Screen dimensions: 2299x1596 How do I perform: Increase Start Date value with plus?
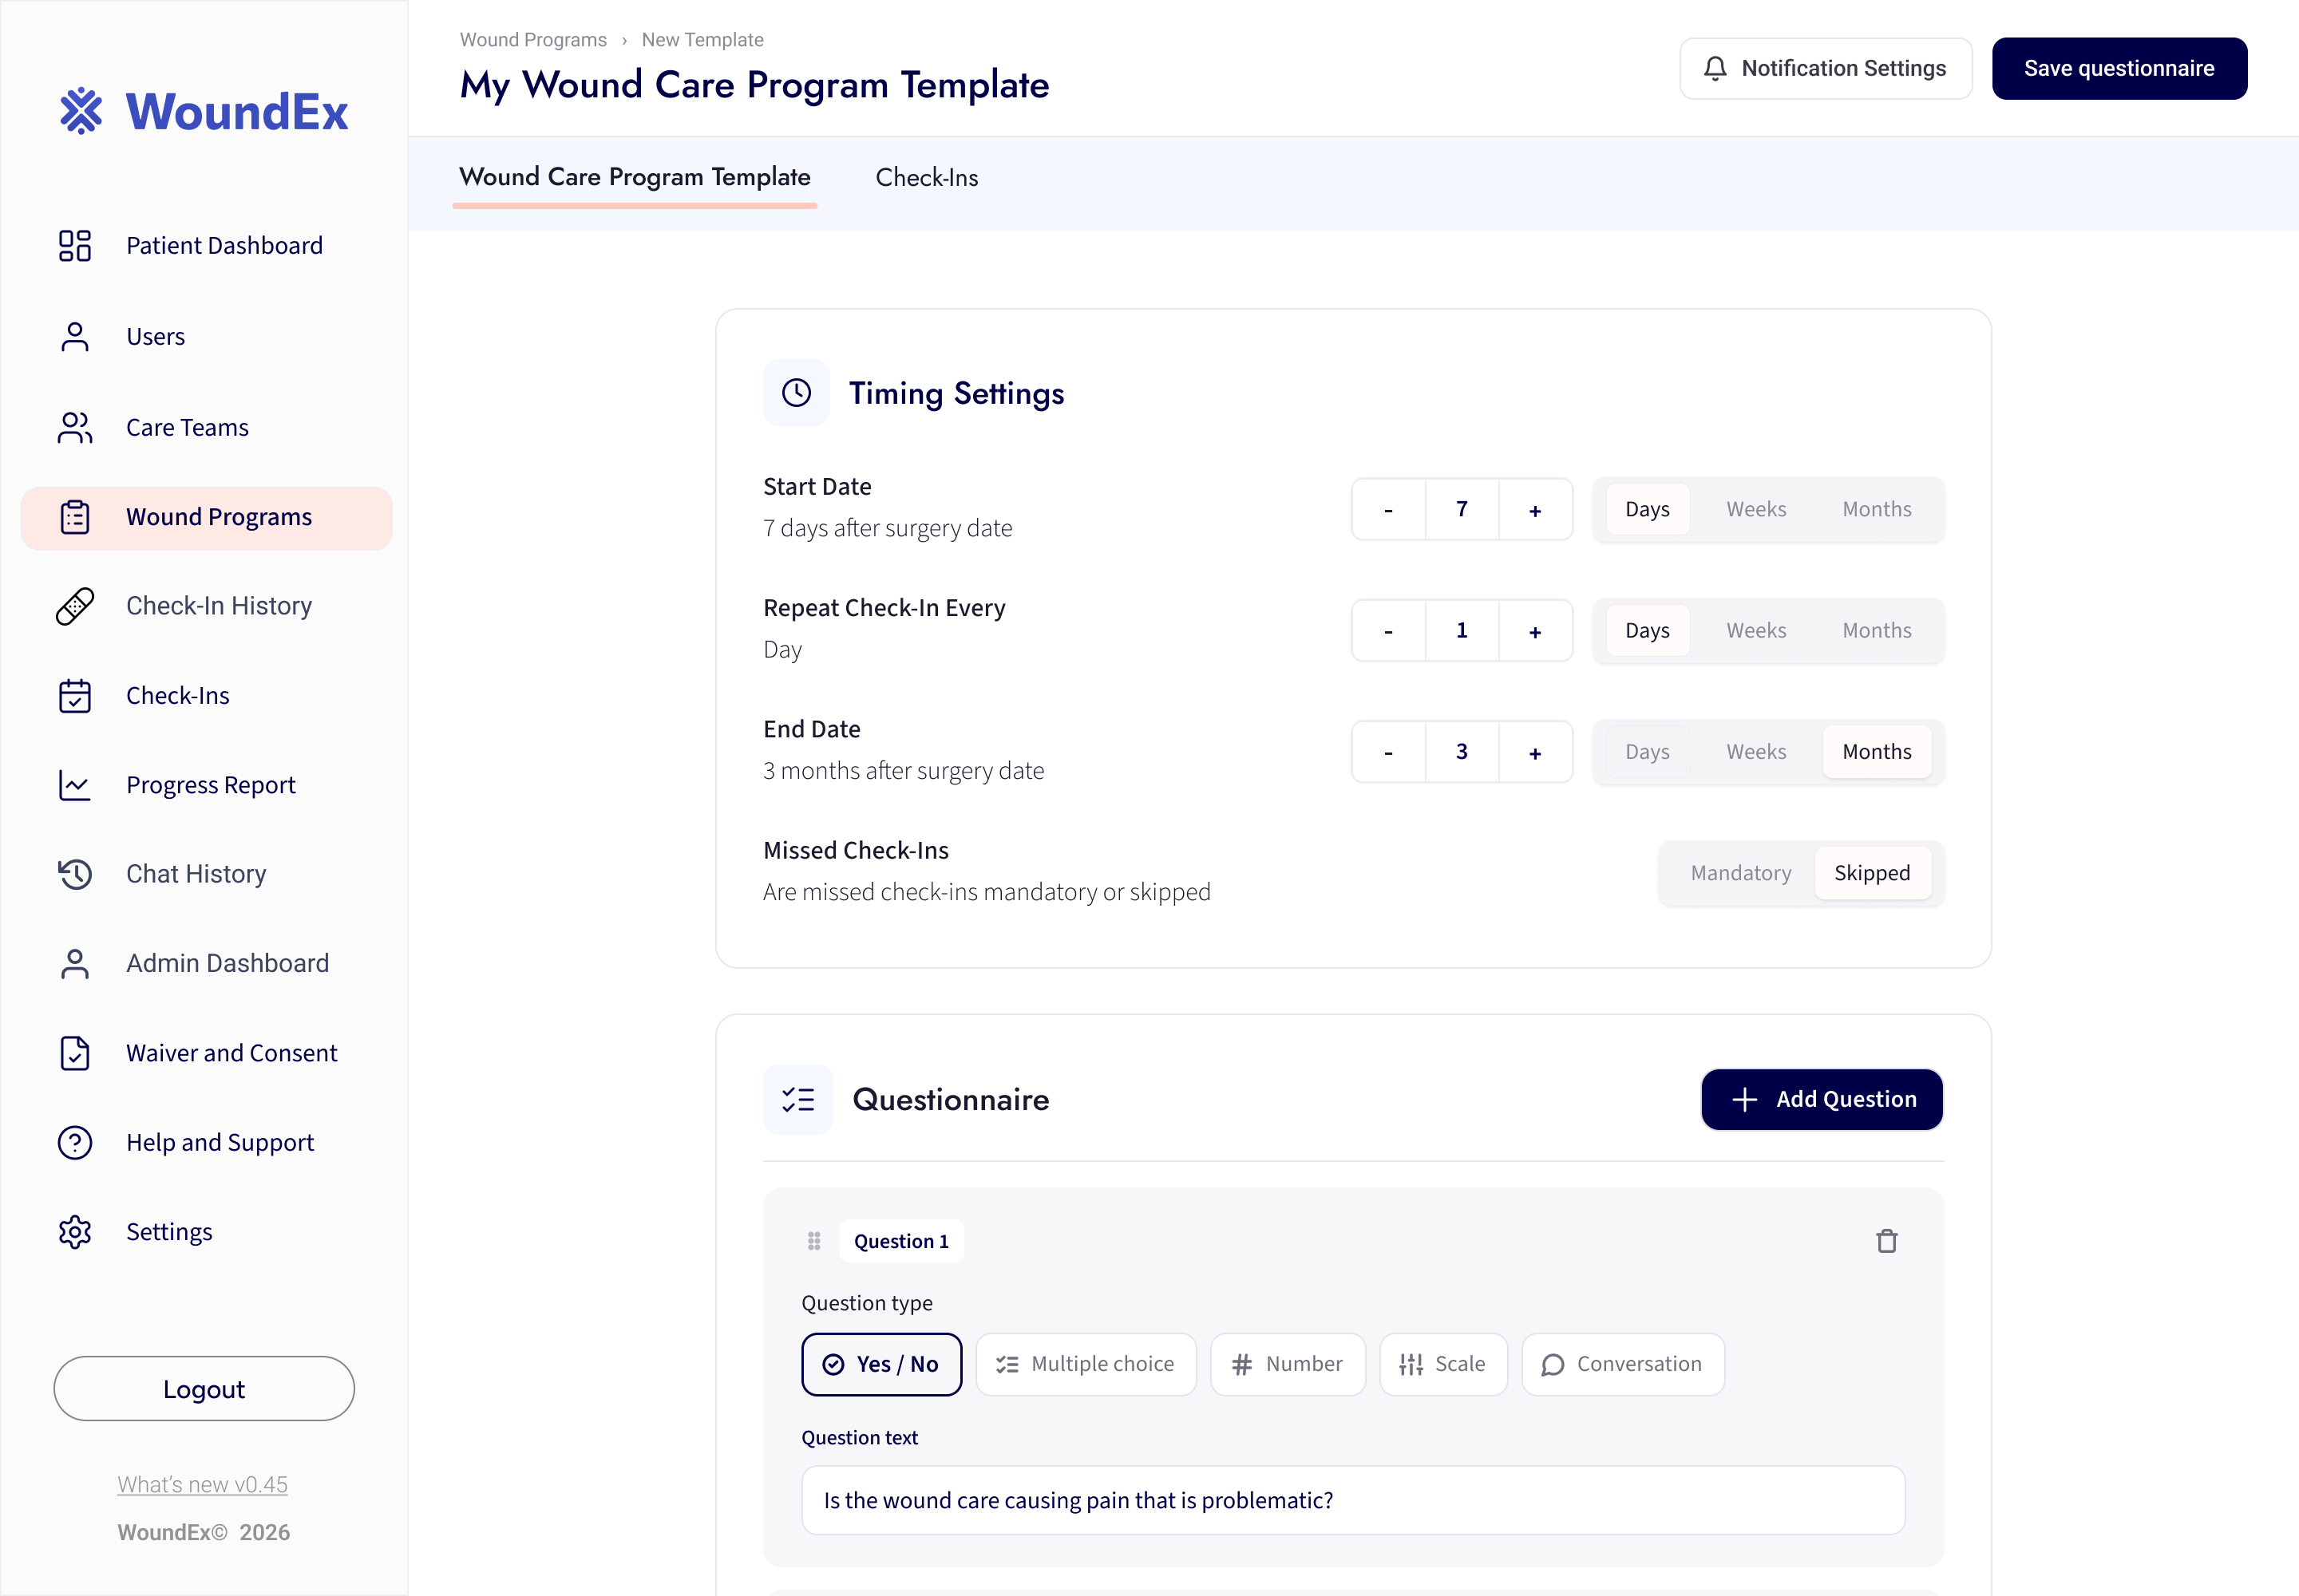(1535, 509)
